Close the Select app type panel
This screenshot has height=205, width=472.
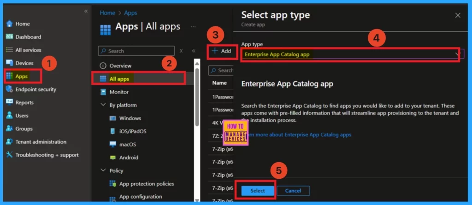(x=458, y=15)
